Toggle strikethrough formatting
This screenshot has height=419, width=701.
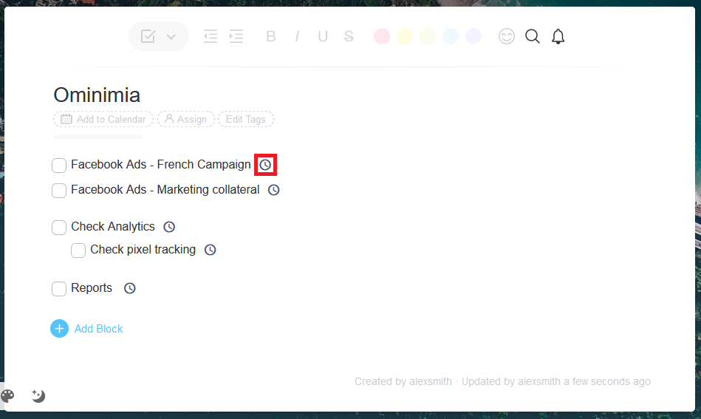point(349,36)
